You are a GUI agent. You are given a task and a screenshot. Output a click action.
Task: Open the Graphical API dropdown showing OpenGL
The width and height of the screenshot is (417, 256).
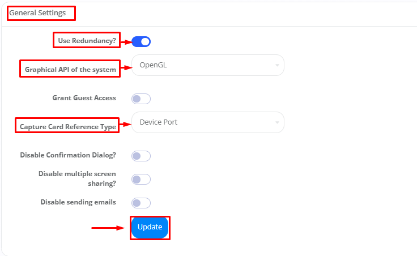tap(207, 65)
